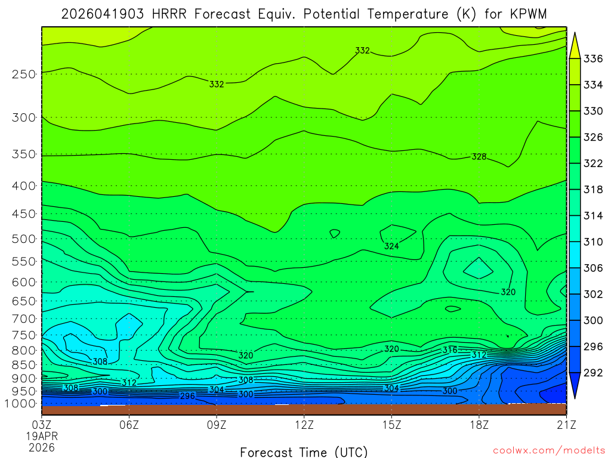Open the coolwx.com/modelts link text
This screenshot has height=458, width=611.
click(549, 451)
